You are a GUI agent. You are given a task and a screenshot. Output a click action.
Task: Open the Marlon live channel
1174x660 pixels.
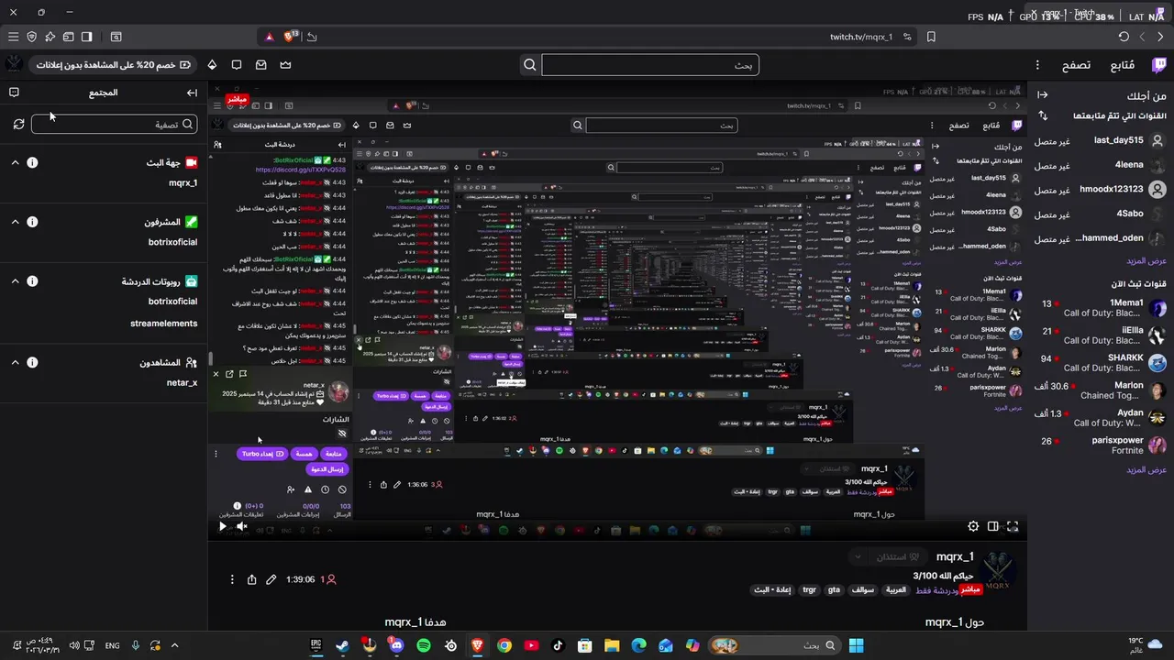pos(1102,390)
